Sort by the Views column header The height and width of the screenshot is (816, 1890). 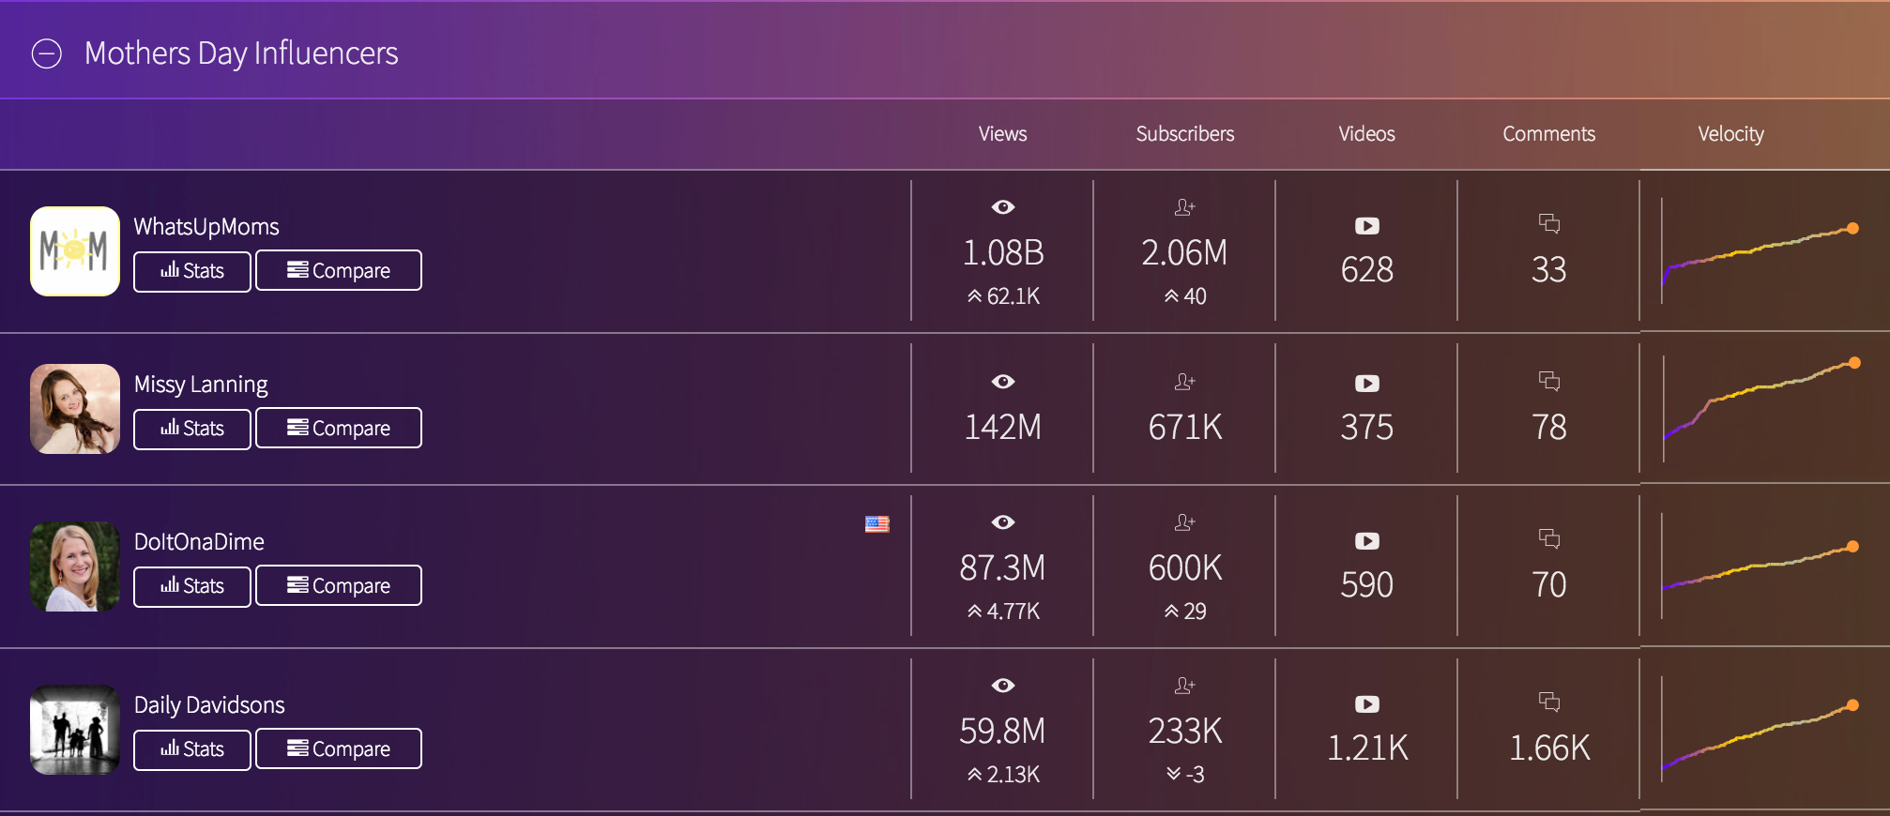point(1002,134)
